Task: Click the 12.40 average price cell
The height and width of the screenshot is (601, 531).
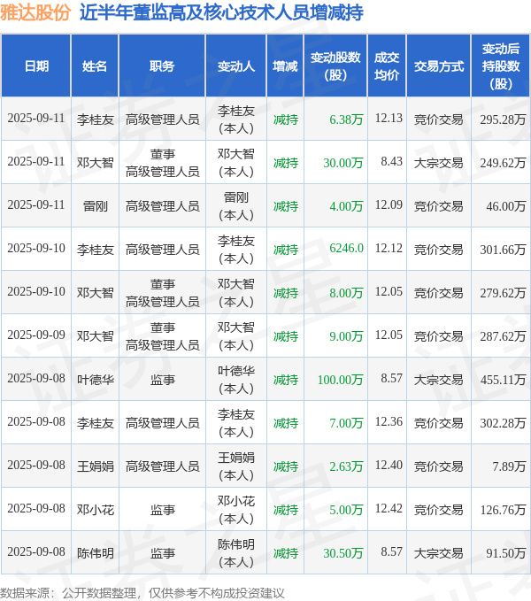Action: [x=389, y=465]
